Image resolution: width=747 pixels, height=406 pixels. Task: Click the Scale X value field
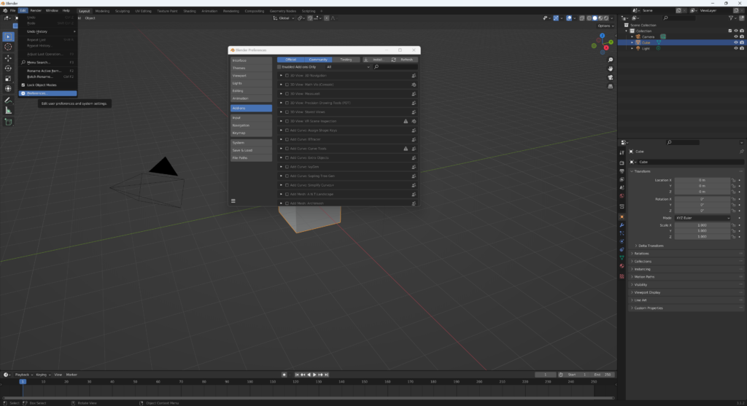(703, 225)
